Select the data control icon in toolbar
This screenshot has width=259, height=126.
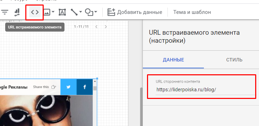17,12
